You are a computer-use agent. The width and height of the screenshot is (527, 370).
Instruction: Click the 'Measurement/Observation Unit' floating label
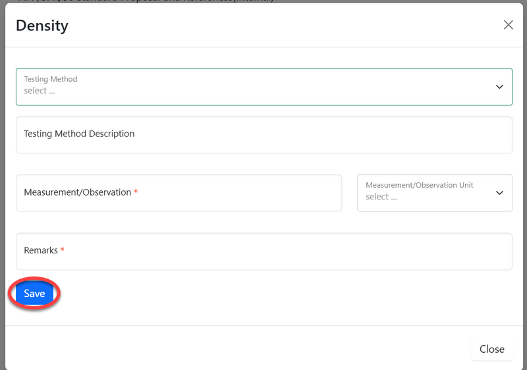point(419,185)
